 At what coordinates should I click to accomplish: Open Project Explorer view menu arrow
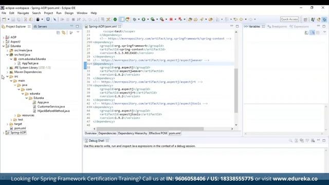[78, 32]
